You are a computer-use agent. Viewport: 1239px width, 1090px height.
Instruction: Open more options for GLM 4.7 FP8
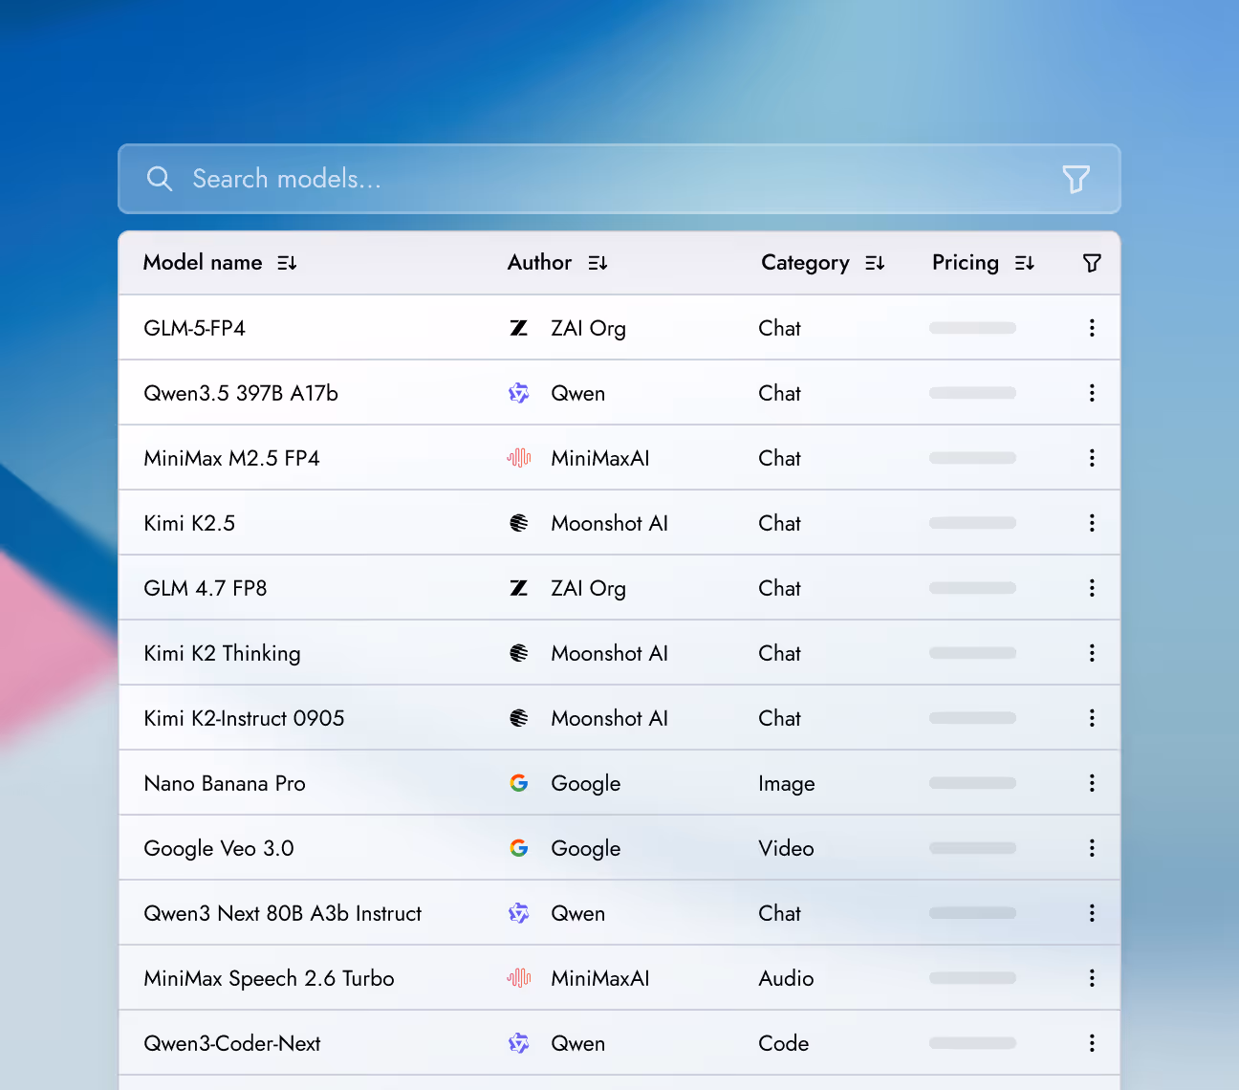pos(1092,588)
